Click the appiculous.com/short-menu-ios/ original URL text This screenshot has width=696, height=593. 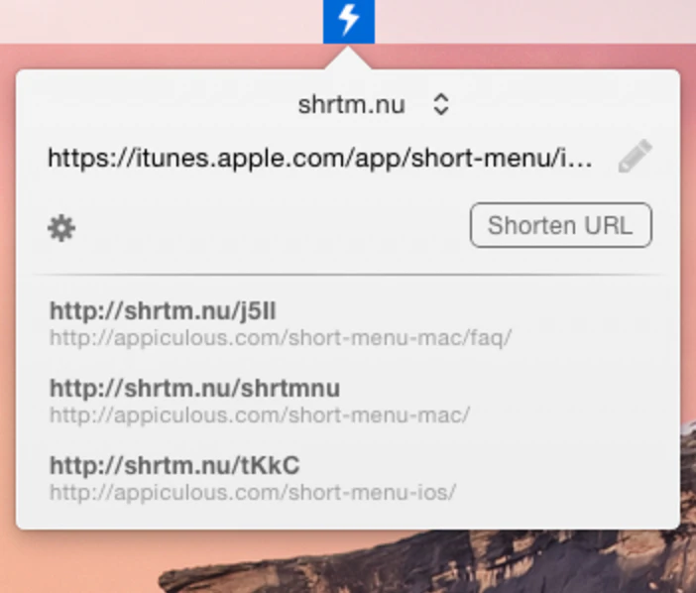253,492
